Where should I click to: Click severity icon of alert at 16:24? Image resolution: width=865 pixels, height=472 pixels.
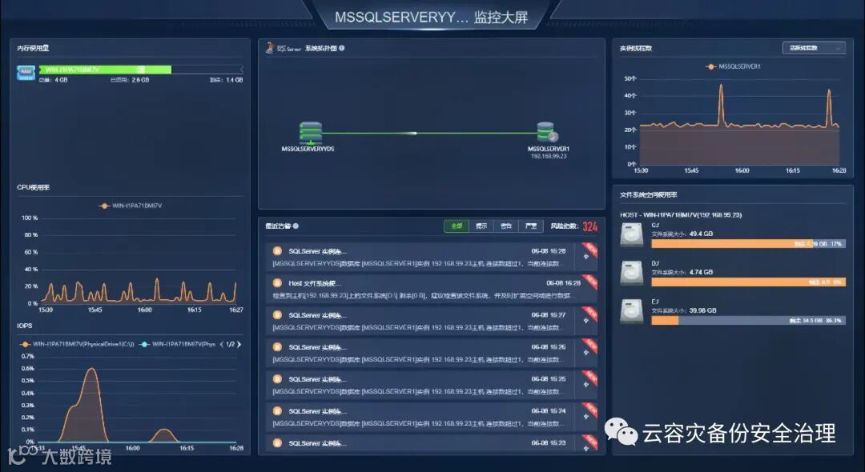(277, 411)
